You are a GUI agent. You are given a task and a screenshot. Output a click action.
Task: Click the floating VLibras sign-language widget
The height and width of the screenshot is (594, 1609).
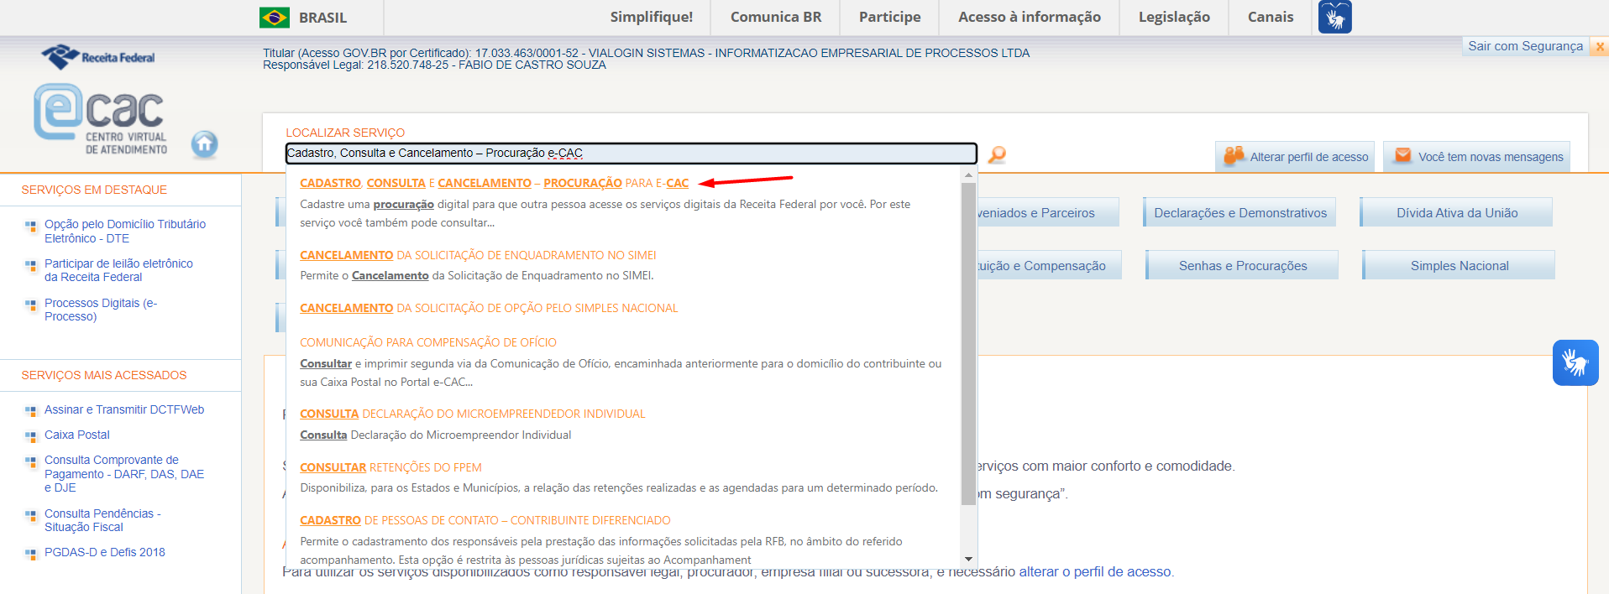point(1575,362)
